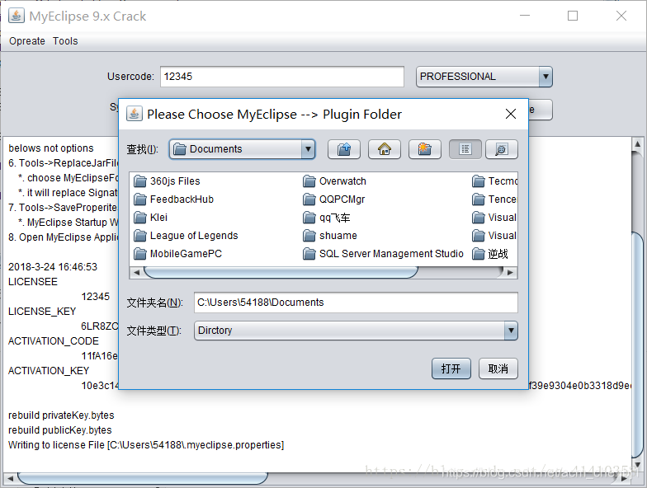
Task: Go to the home folder
Action: click(x=385, y=148)
